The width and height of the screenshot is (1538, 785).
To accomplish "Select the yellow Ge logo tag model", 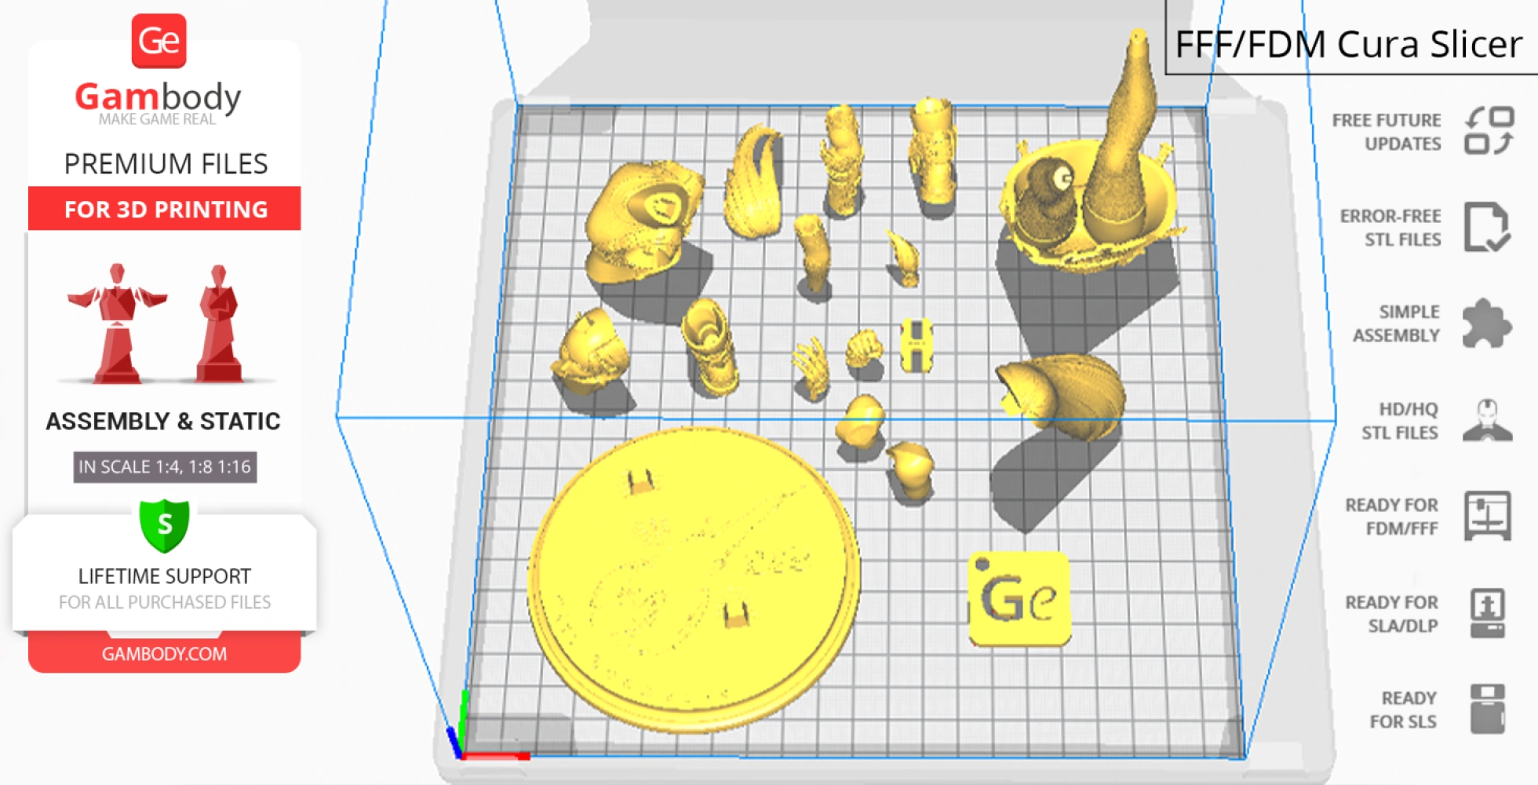I will pos(1019,600).
